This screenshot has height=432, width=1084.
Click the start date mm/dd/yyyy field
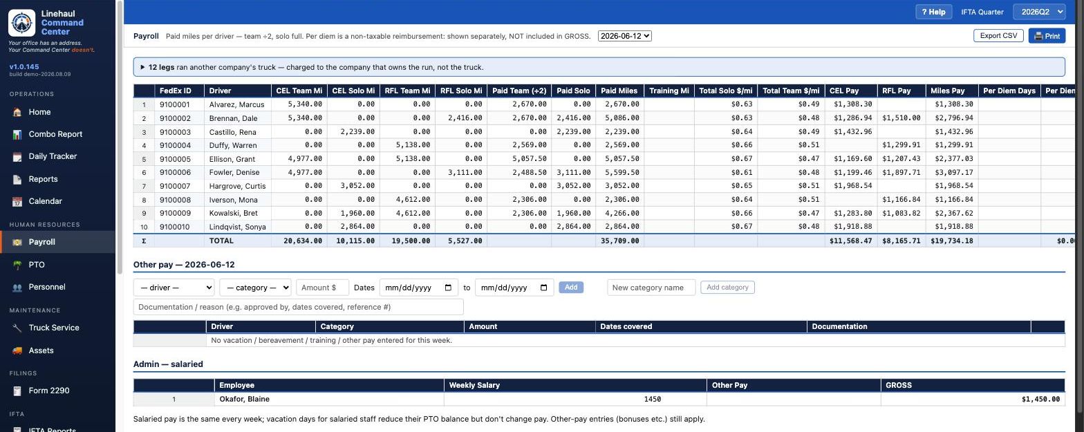click(418, 288)
